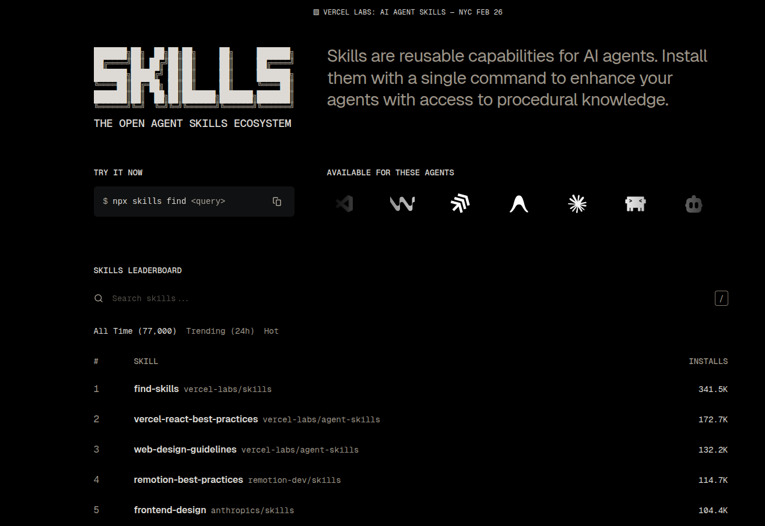Click the vercel-labs/skills repo label

[227, 389]
